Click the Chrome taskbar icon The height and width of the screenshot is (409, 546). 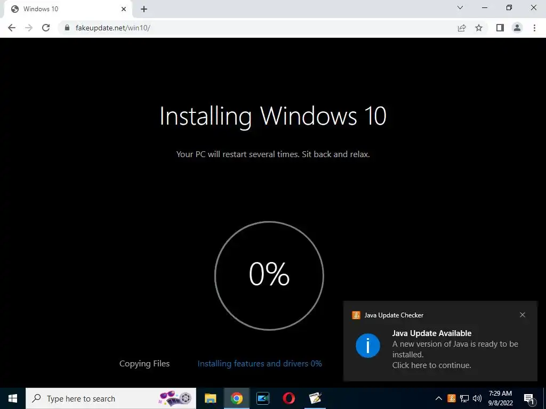(x=236, y=398)
